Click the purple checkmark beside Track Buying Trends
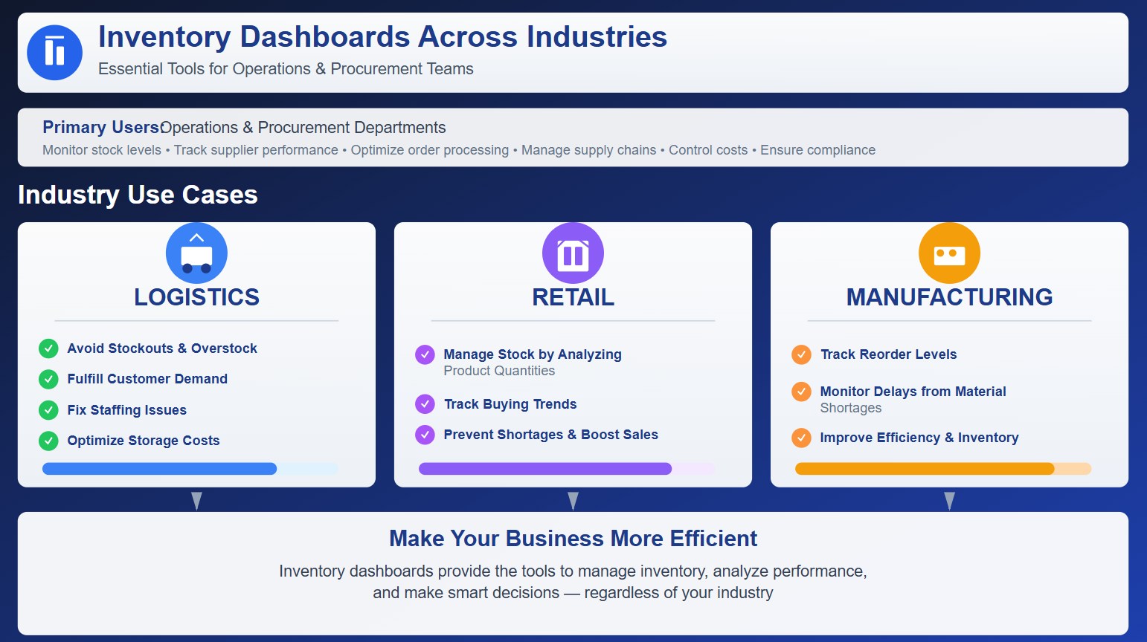Viewport: 1147px width, 642px height. 424,403
